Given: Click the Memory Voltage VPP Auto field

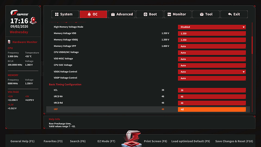Looking at the screenshot, I should [x=212, y=46].
